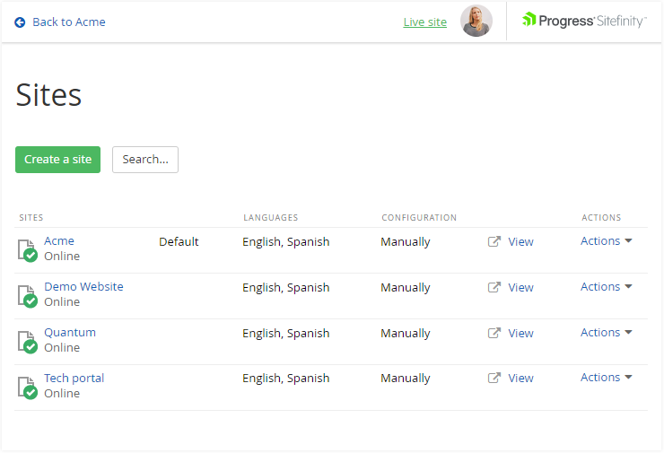The width and height of the screenshot is (664, 453).
Task: Click the Search... button
Action: [145, 160]
